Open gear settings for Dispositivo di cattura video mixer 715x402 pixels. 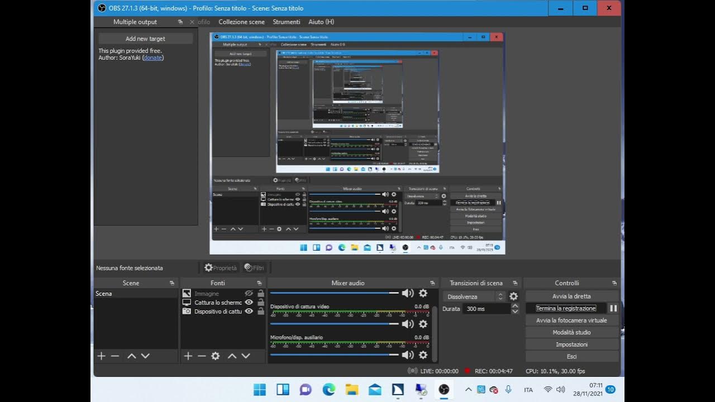tap(423, 324)
